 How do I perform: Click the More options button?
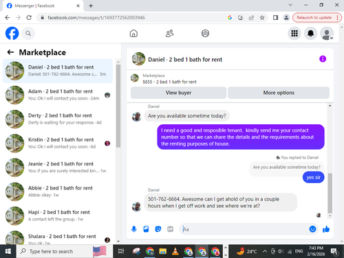(279, 93)
